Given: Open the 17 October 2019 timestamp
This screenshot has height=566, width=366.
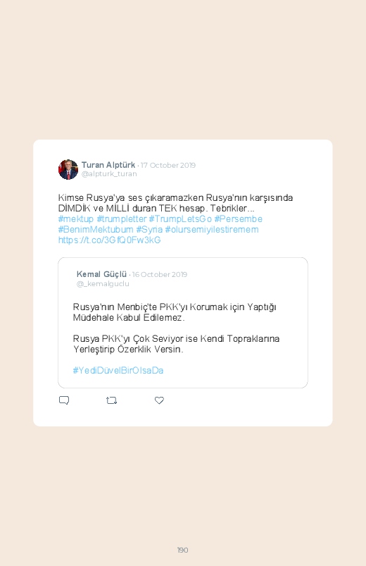Looking at the screenshot, I should [x=168, y=166].
